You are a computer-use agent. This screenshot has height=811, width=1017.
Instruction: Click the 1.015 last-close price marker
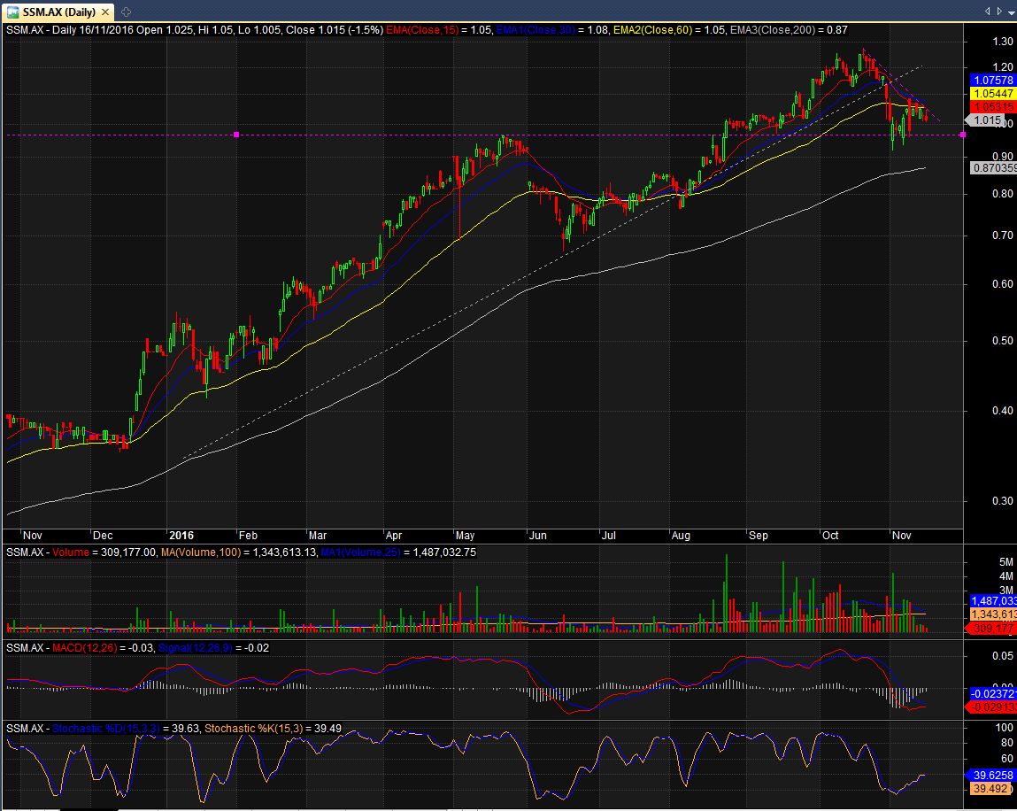(986, 120)
